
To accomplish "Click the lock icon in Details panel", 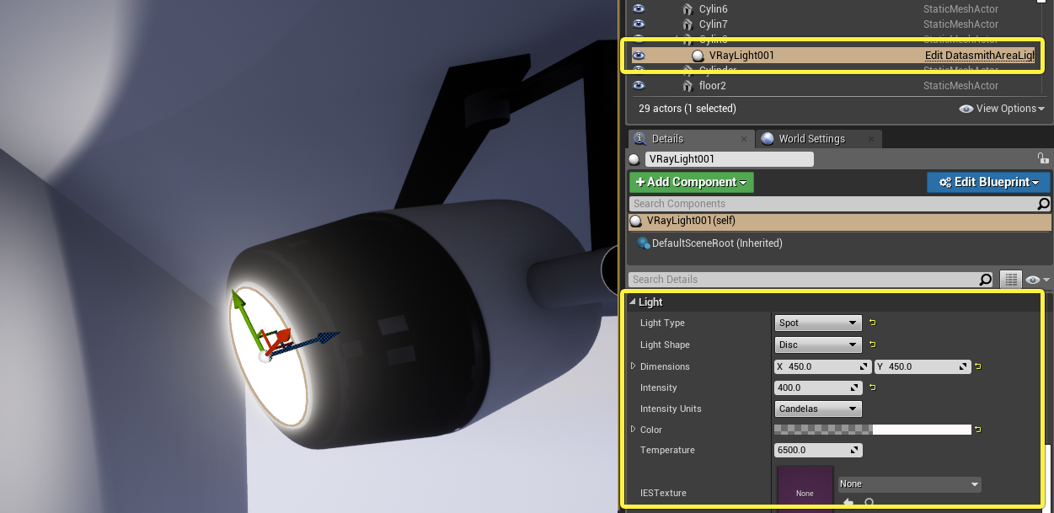I will point(1043,158).
